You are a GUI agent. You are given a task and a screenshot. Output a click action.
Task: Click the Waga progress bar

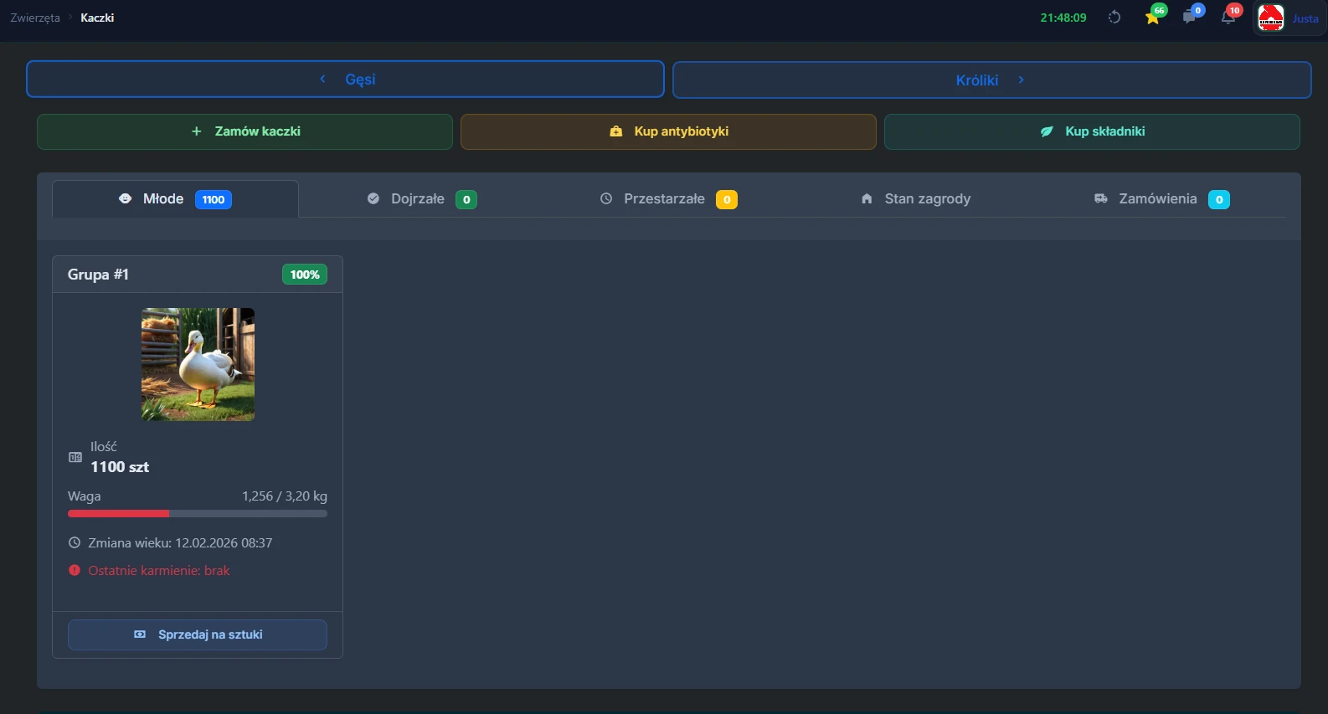coord(198,514)
